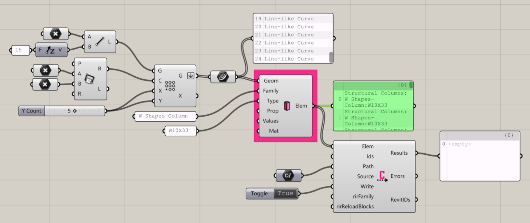Open the down-arrow dropdown beside the G output
The height and width of the screenshot is (223, 530).
click(x=190, y=75)
